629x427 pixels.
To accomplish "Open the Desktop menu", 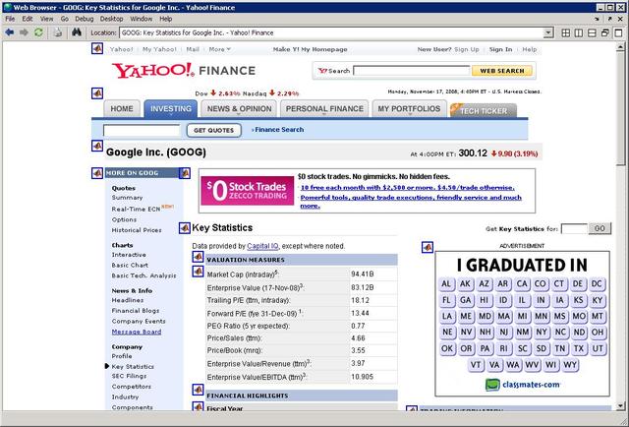I will click(111, 19).
